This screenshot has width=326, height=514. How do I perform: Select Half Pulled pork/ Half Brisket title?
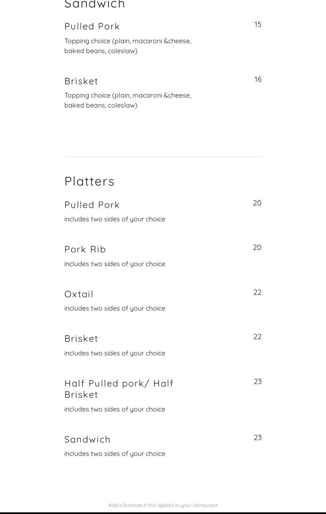click(119, 389)
